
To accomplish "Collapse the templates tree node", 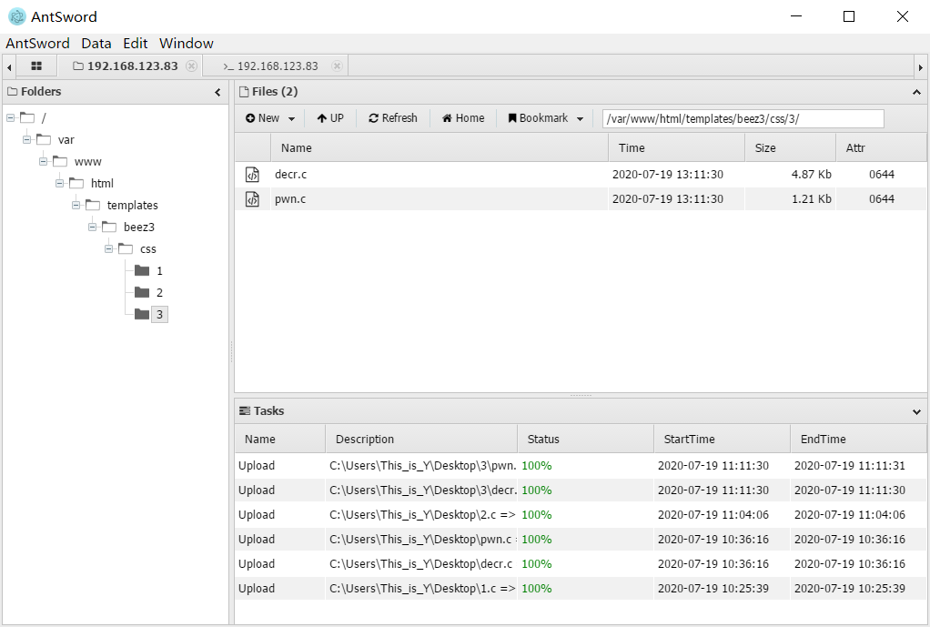I will (76, 206).
